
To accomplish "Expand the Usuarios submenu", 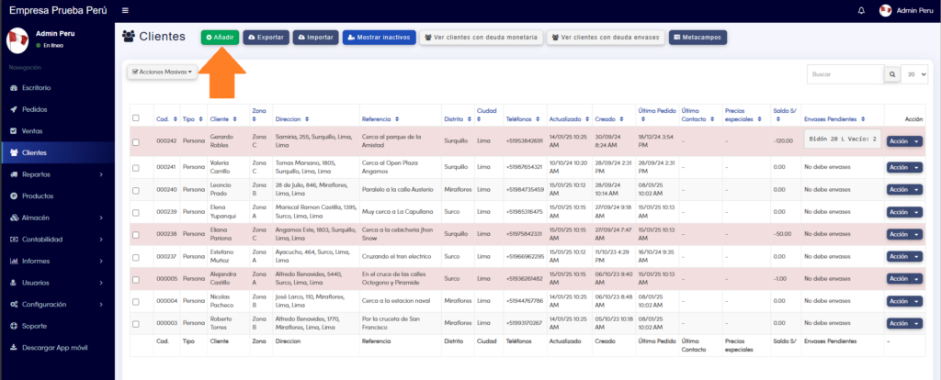I will tap(57, 283).
